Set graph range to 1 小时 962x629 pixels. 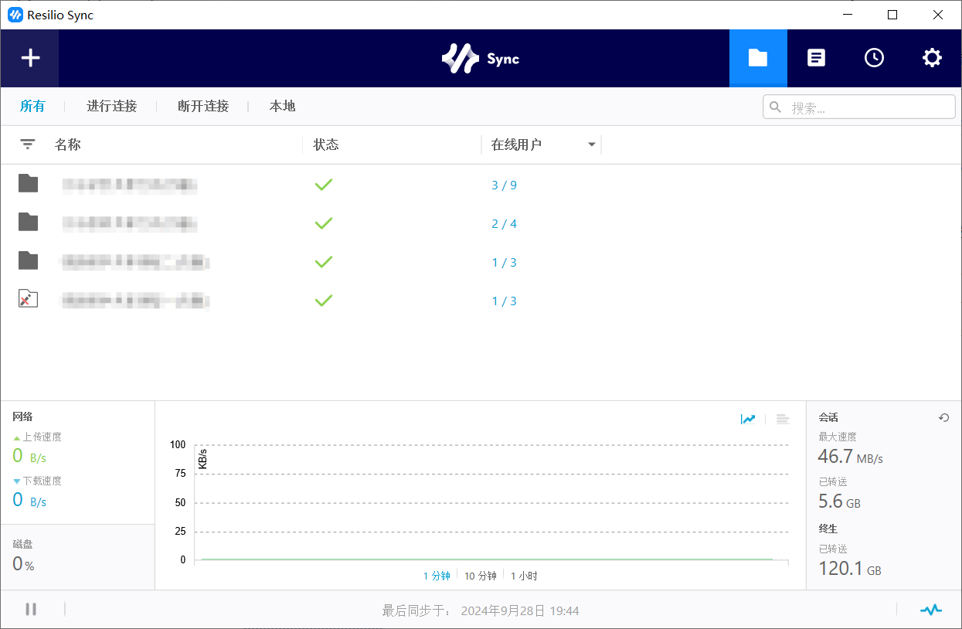point(524,576)
